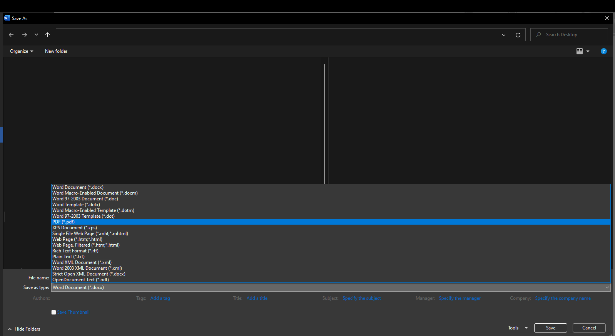Click the Back navigation arrow
615x336 pixels.
pos(11,35)
